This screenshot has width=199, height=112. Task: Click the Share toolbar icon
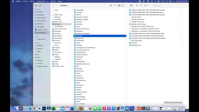coord(137,6)
